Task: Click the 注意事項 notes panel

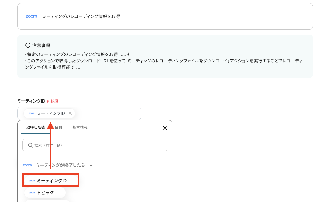Action: (165, 57)
